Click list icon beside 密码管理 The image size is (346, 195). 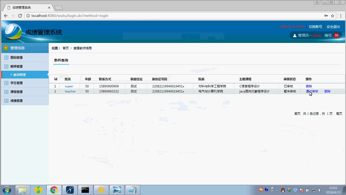click(6, 58)
